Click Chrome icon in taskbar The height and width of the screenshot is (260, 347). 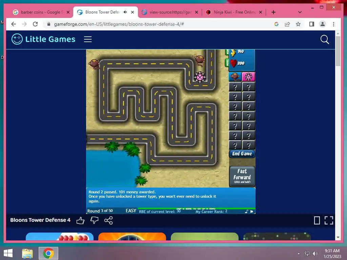tap(48, 253)
